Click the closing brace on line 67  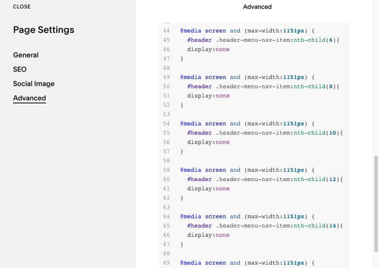(x=182, y=245)
